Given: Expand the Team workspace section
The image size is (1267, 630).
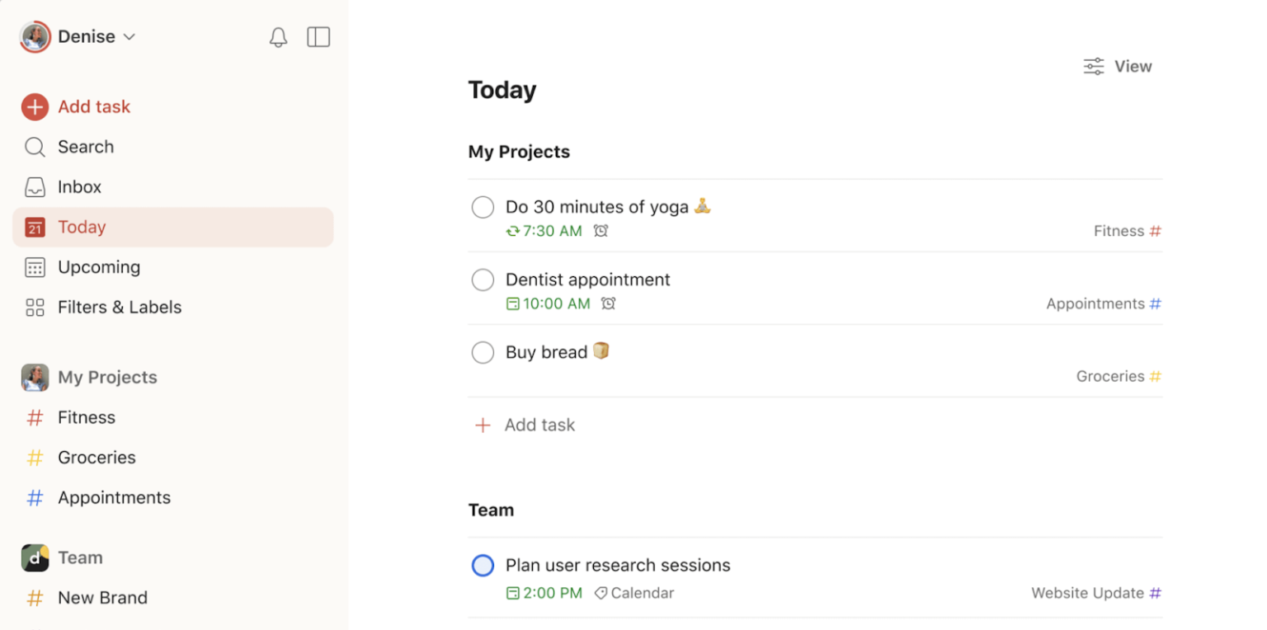Looking at the screenshot, I should pyautogui.click(x=80, y=557).
